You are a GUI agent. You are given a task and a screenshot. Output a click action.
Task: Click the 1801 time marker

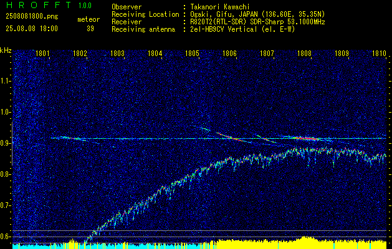(42, 53)
